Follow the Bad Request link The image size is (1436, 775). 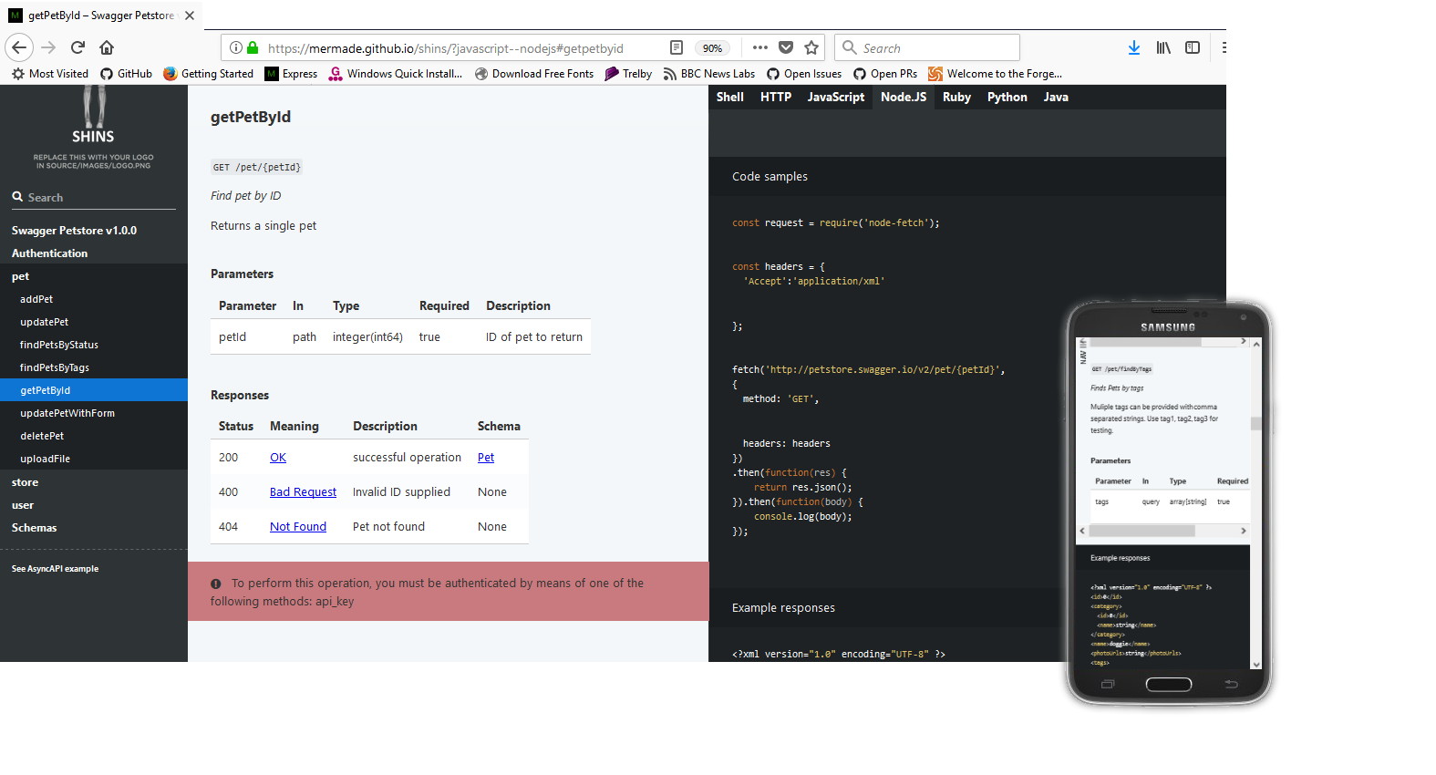(x=303, y=492)
